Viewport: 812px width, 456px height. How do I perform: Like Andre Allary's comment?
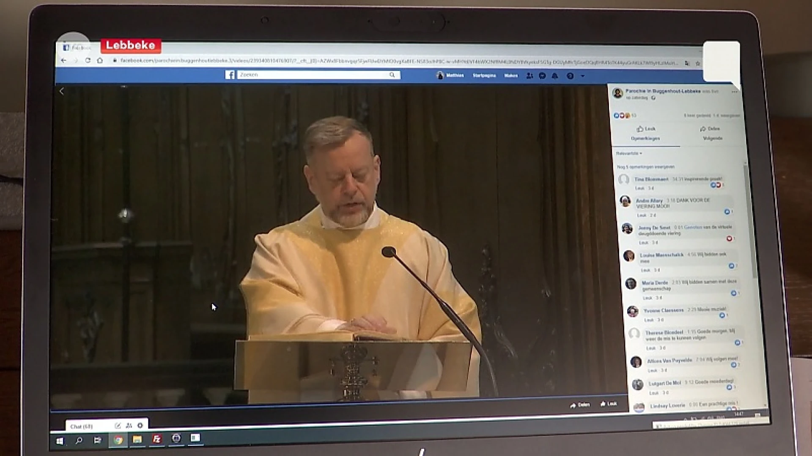(x=642, y=215)
